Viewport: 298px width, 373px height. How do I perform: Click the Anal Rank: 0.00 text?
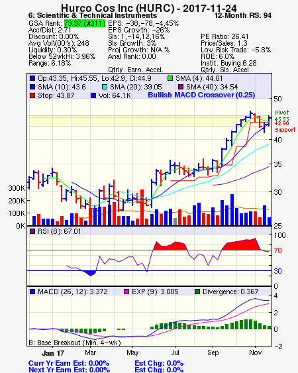[132, 56]
